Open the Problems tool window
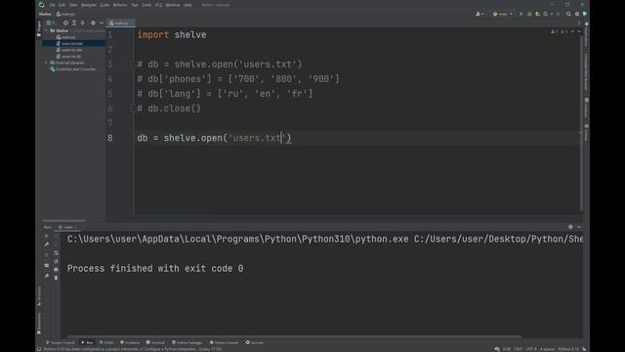The image size is (625, 352). [130, 342]
